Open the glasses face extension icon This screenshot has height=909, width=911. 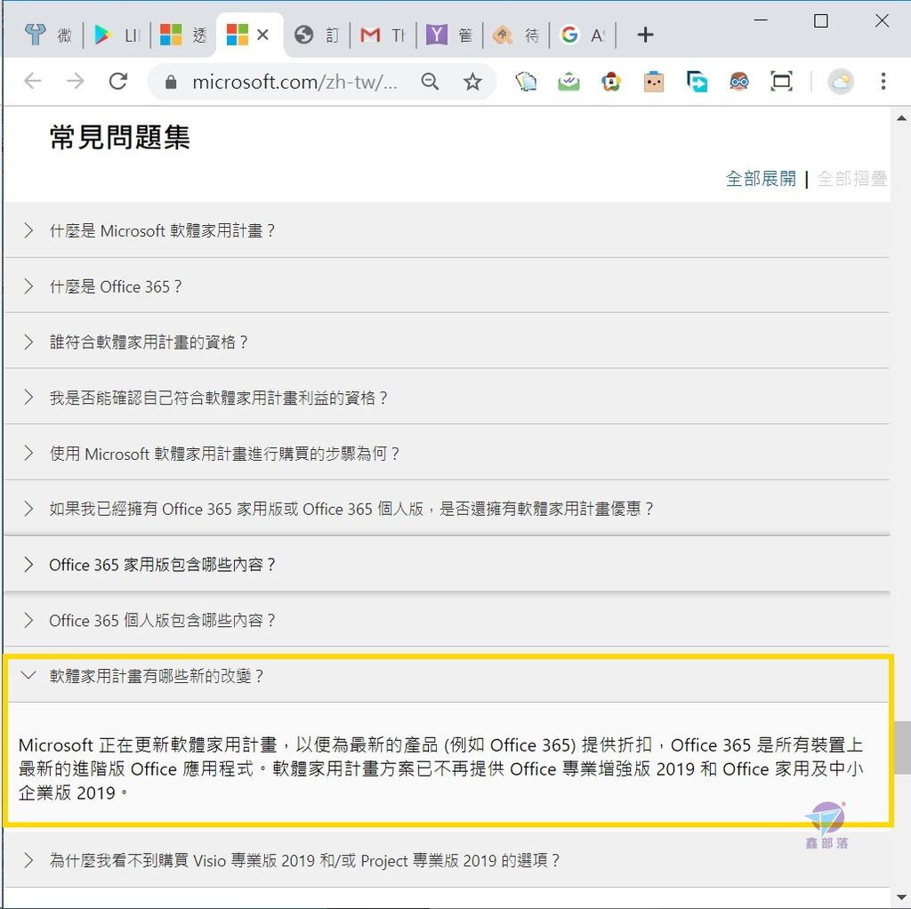(739, 81)
